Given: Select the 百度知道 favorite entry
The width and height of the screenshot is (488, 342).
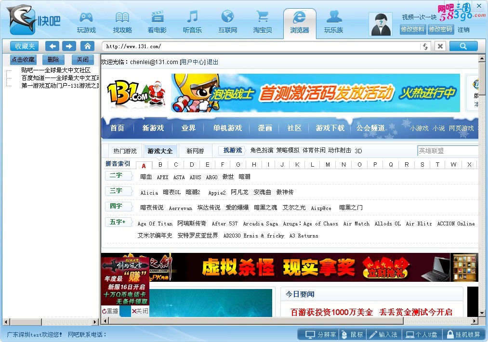Looking at the screenshot, I should click(60, 78).
